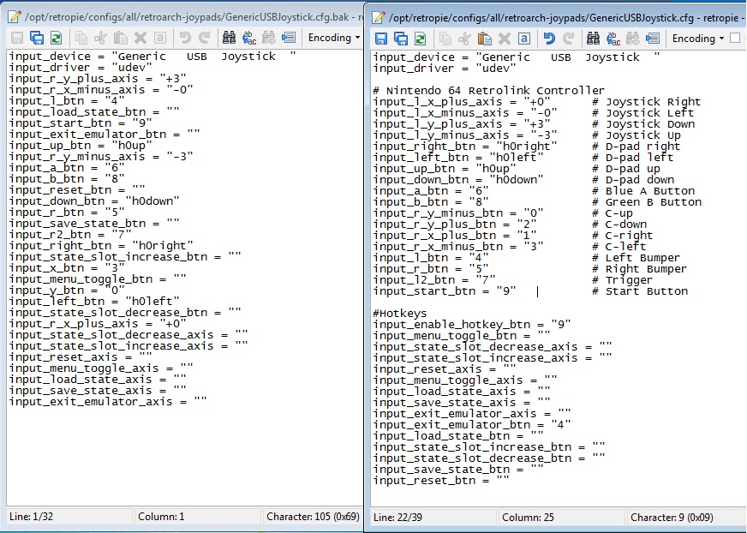
Task: Click the Redo arrow in the .cfg editor
Action: pyautogui.click(x=568, y=39)
